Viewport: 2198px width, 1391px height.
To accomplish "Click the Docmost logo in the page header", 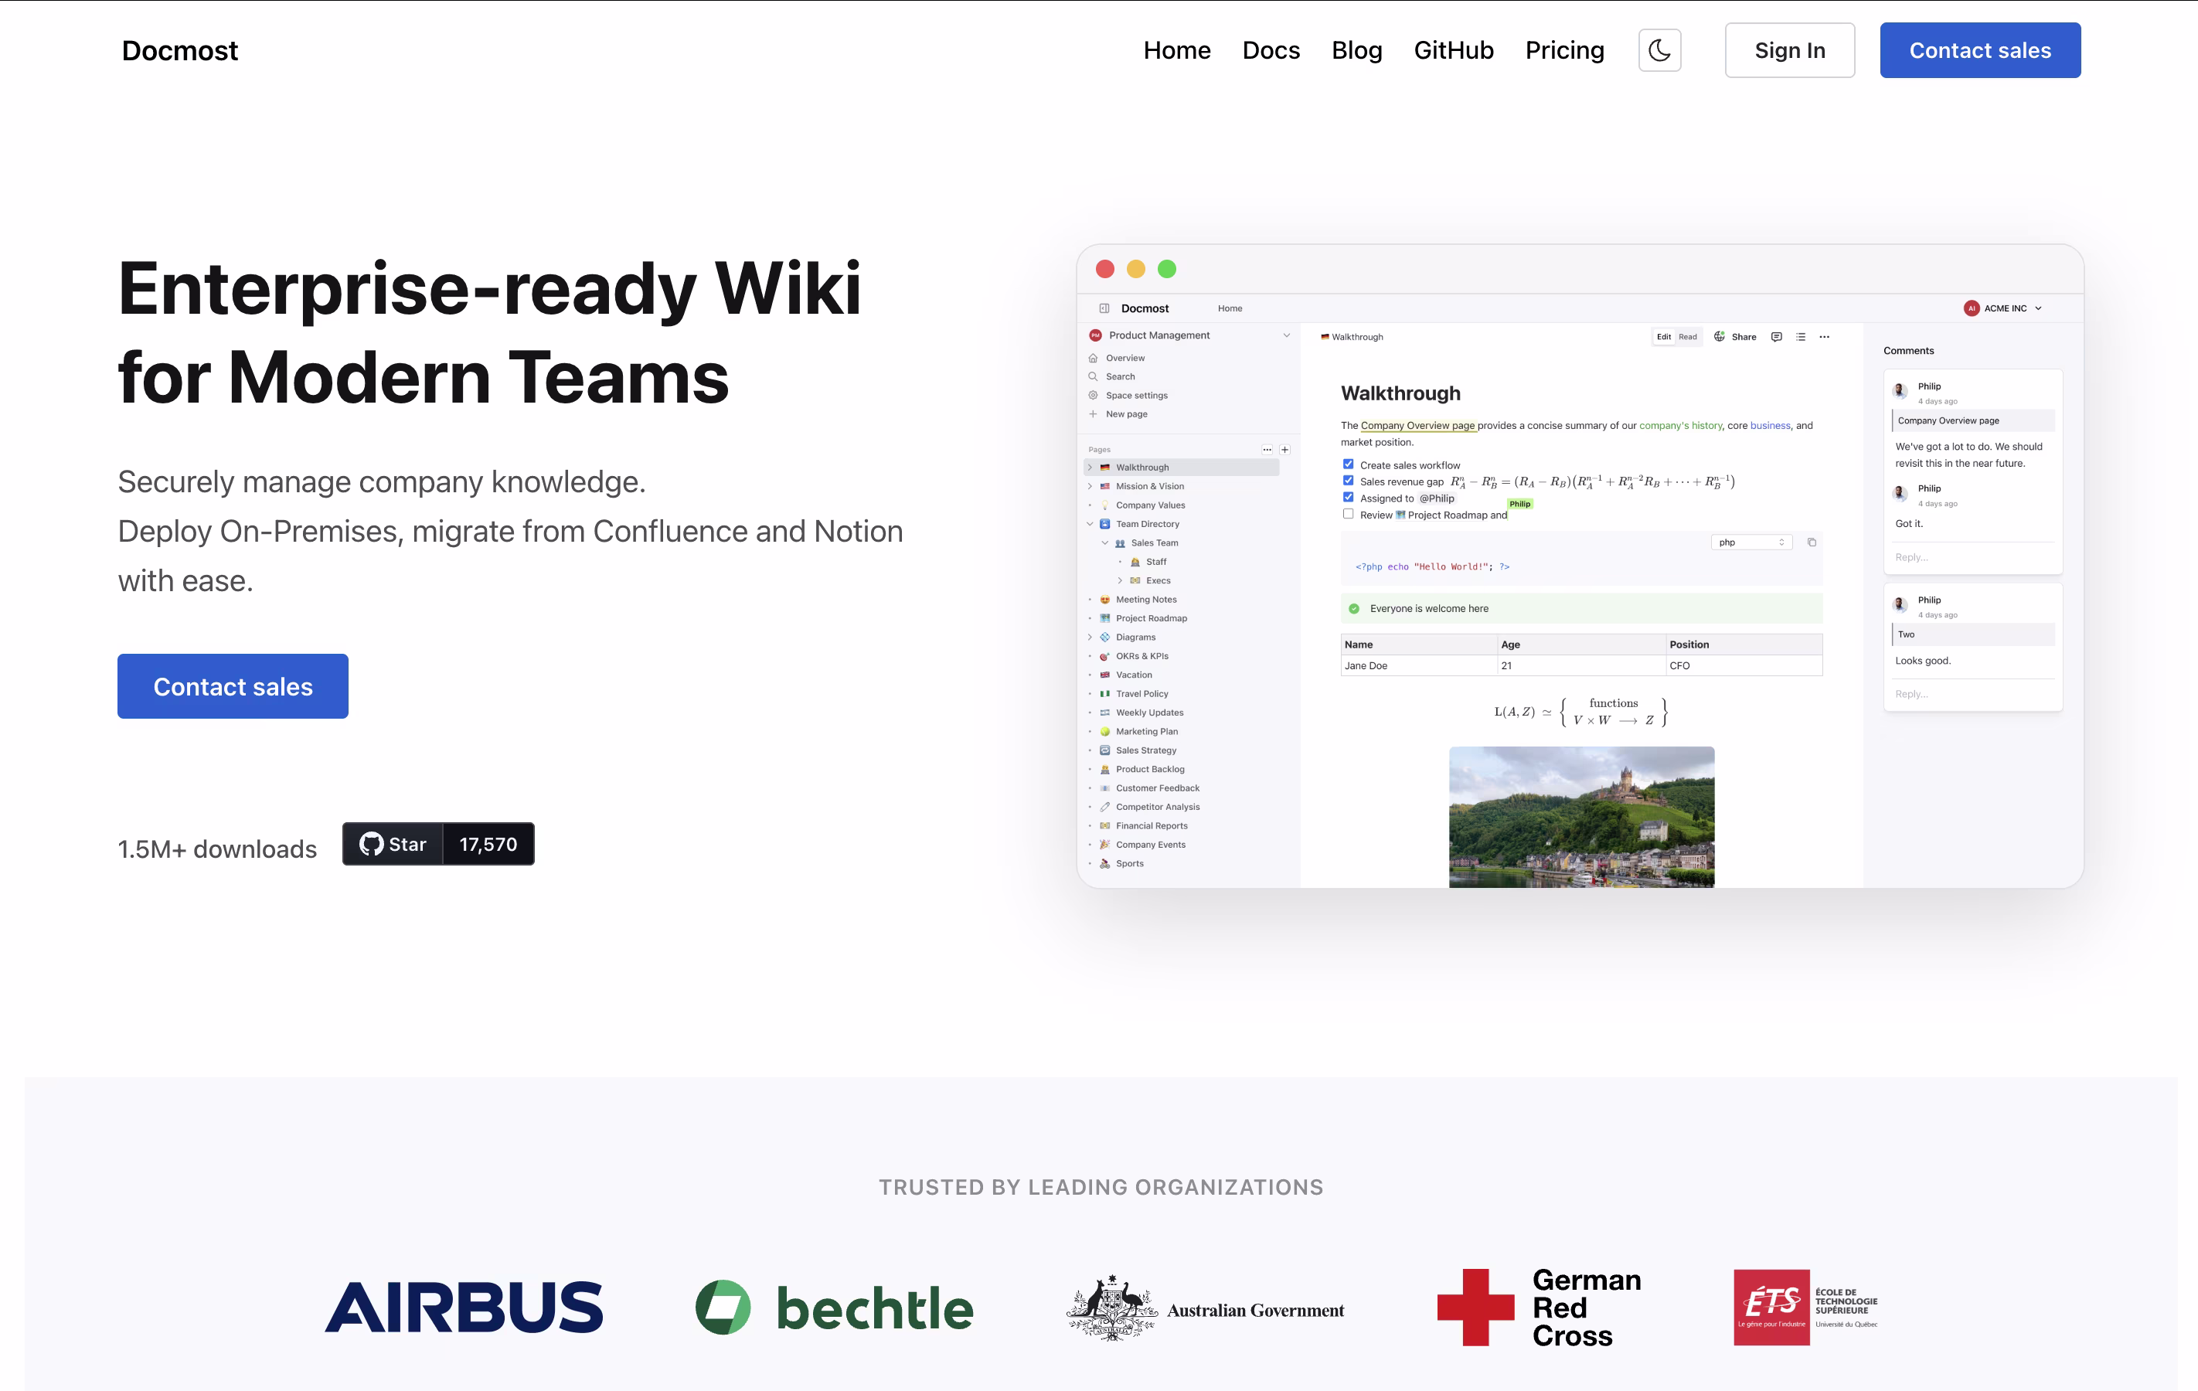I will pos(180,50).
